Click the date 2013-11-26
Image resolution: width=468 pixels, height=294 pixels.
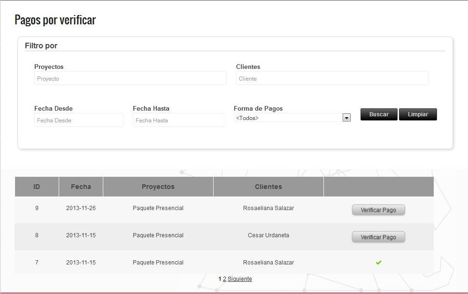81,208
